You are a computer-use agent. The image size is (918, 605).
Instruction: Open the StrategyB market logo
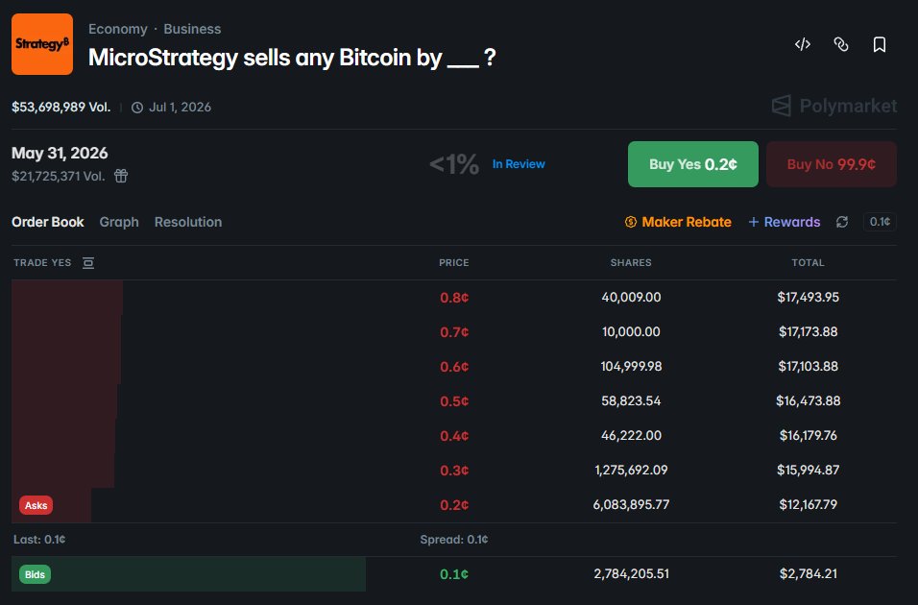(42, 44)
